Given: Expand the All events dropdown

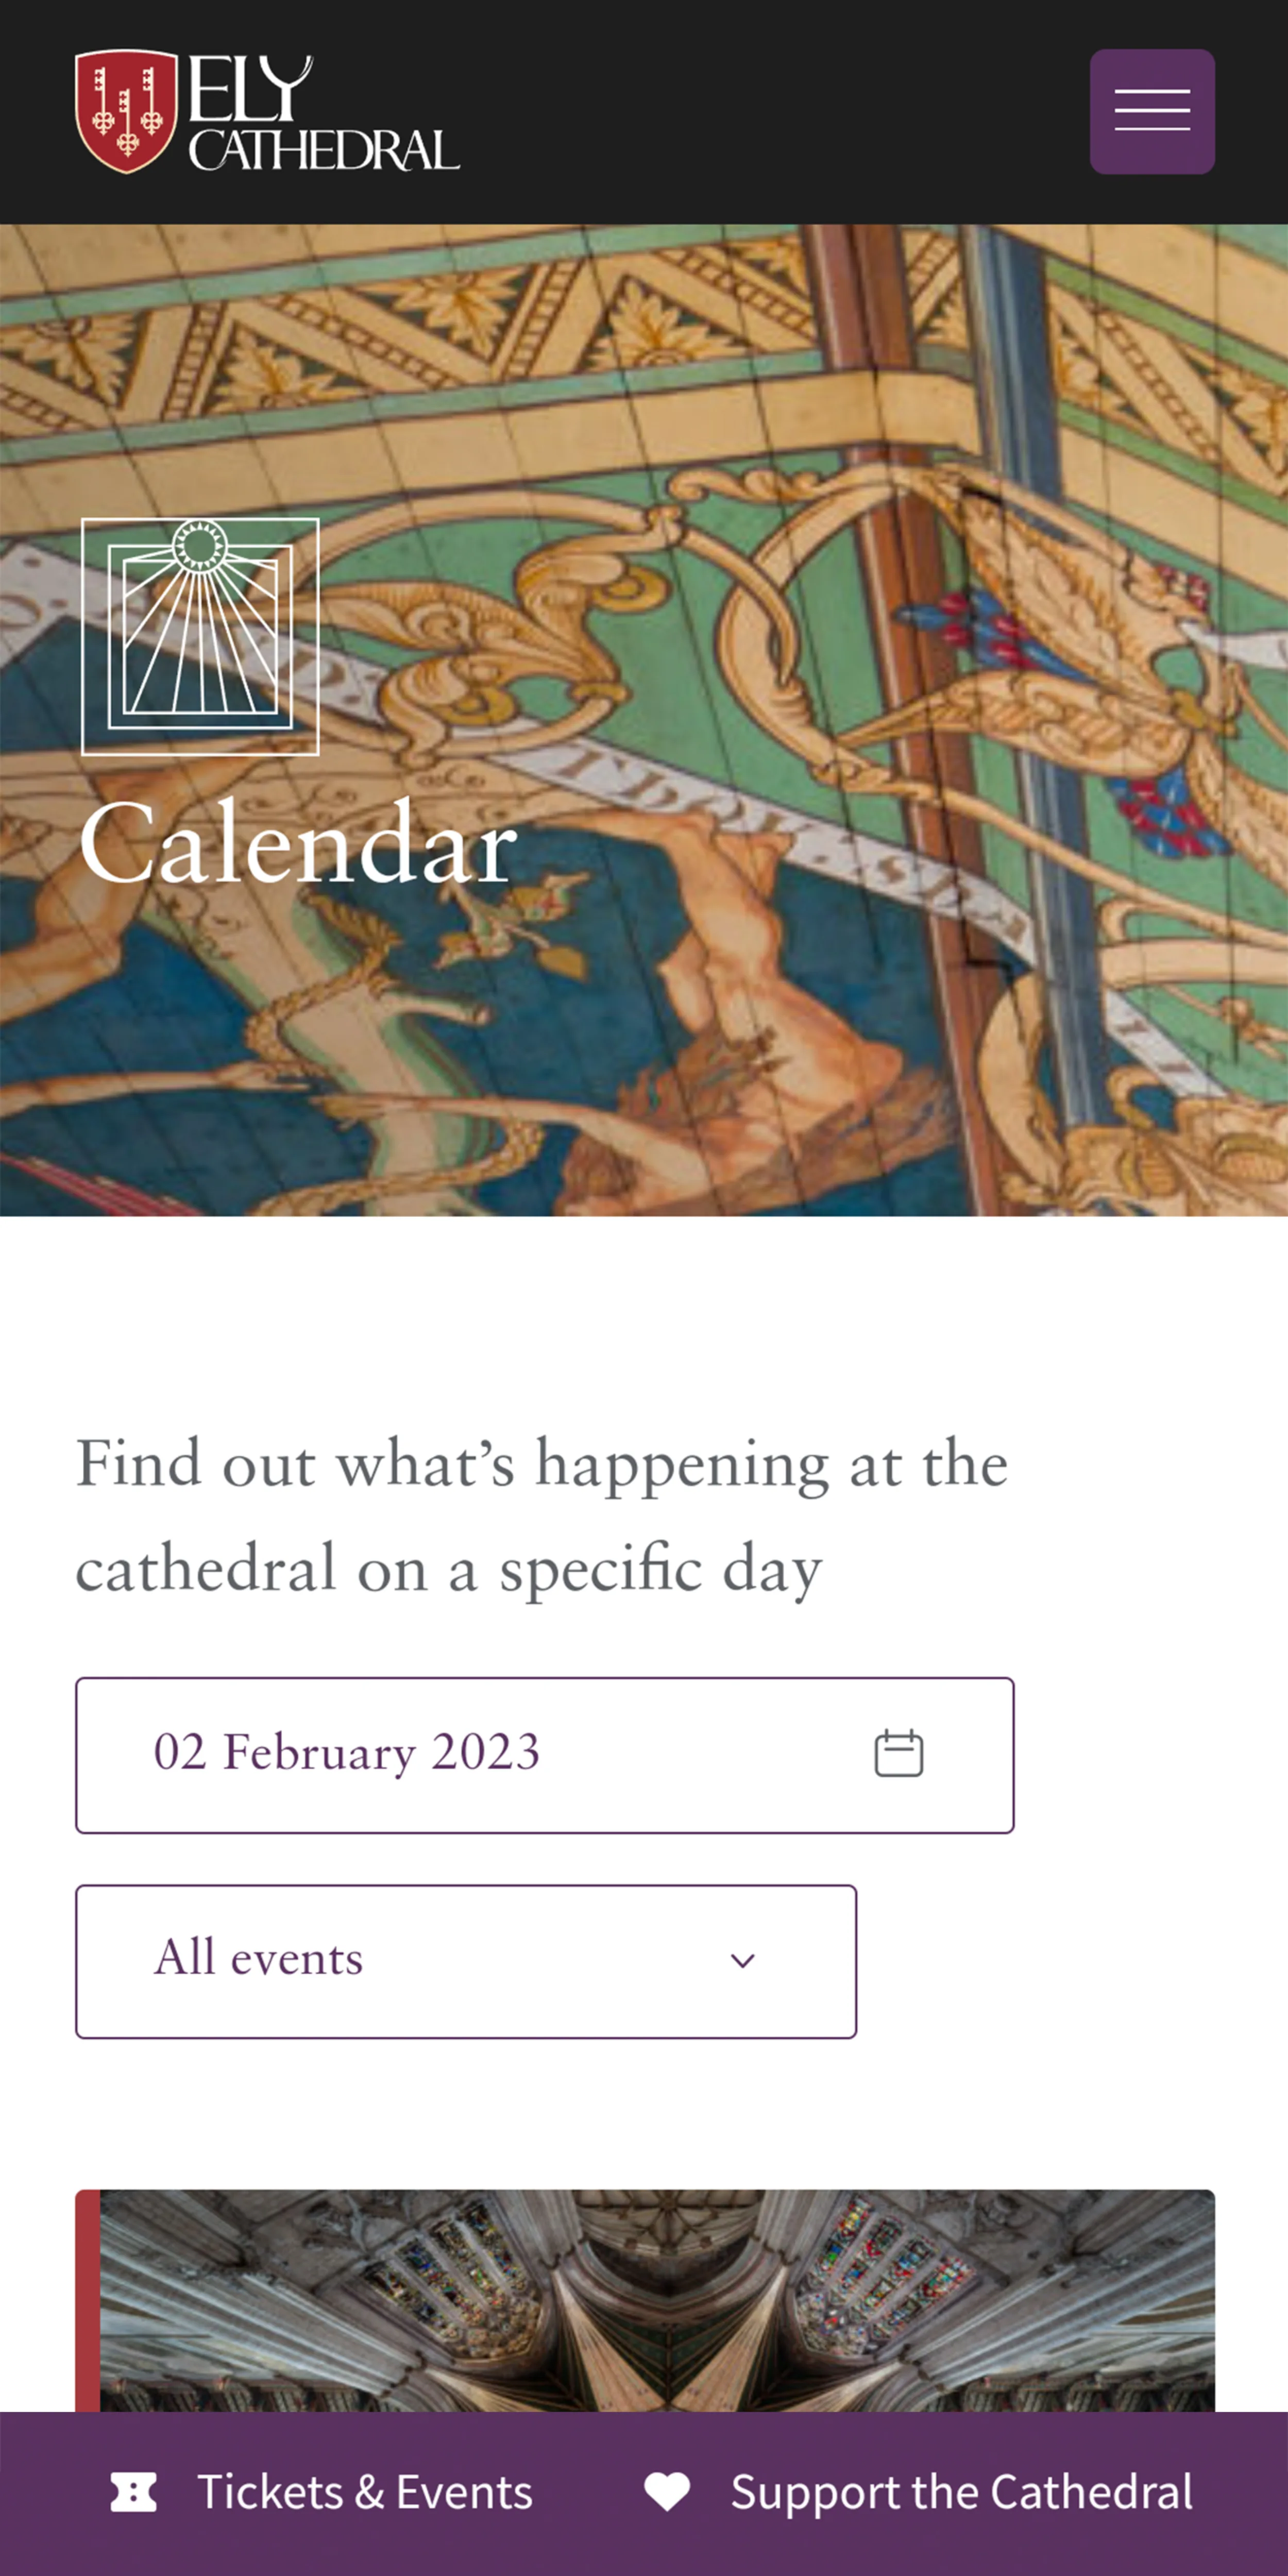Looking at the screenshot, I should tap(465, 1961).
